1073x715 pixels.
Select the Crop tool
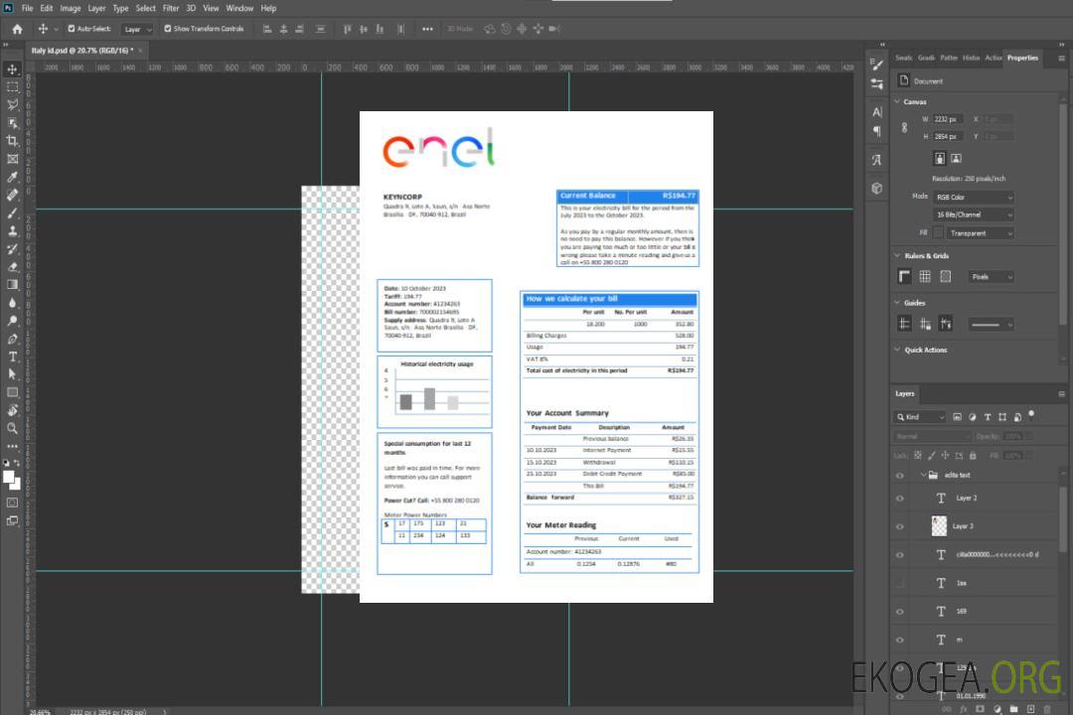[13, 141]
